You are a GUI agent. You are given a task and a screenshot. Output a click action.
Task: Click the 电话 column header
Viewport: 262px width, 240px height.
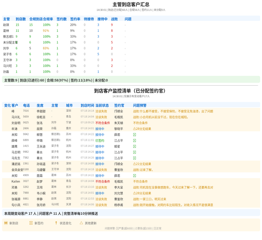tap(26, 105)
